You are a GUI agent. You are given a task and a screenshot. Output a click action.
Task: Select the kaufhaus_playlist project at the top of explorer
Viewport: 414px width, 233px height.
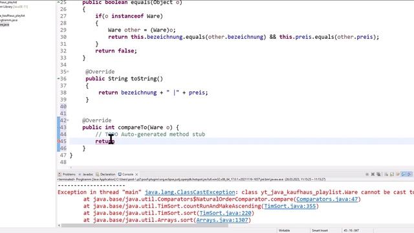[x=8, y=2]
